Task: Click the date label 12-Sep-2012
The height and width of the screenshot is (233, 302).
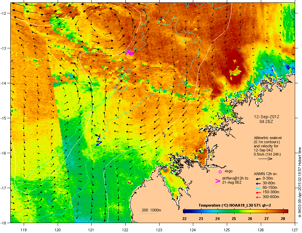Action: 266,117
